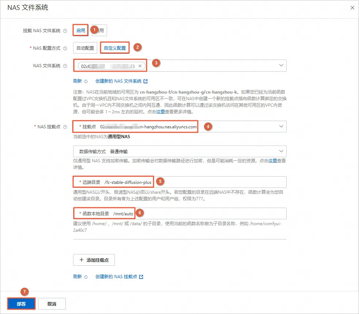Screen dimensions: 359x314
Task: Click the 部署 button
Action: coord(21,304)
